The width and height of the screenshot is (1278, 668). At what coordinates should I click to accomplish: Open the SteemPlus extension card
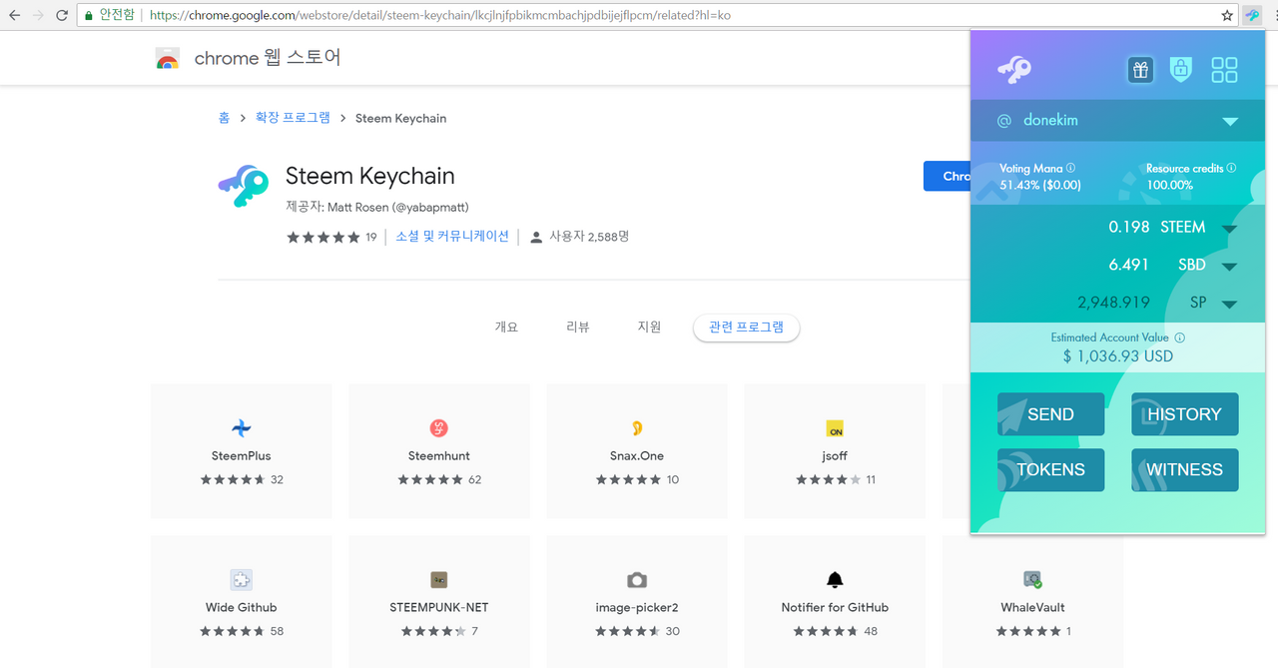click(x=241, y=450)
